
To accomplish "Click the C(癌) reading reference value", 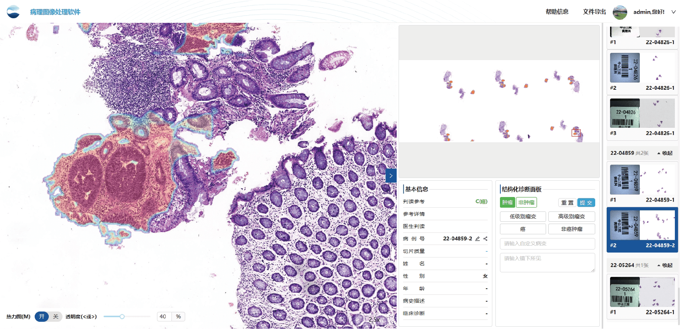I will 481,202.
